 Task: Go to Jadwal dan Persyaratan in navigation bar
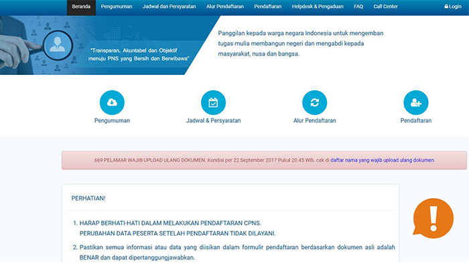click(x=169, y=7)
